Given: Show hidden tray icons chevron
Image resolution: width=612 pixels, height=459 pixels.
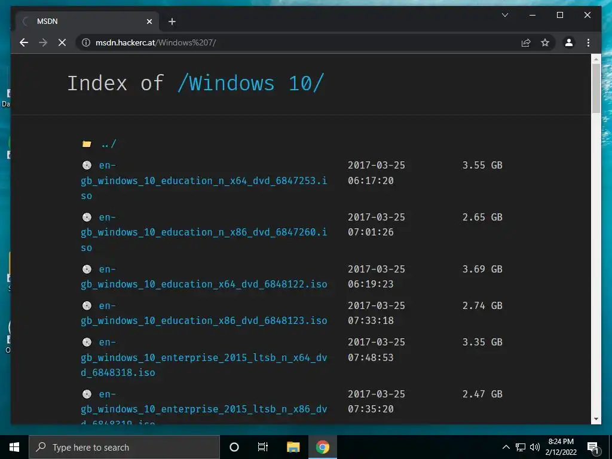Looking at the screenshot, I should (506, 447).
